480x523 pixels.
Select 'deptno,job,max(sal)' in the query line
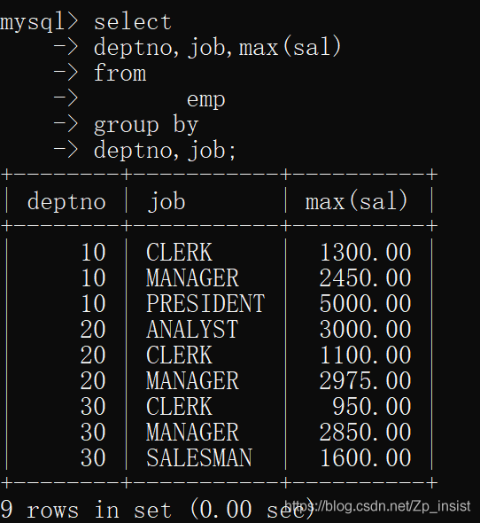click(217, 47)
